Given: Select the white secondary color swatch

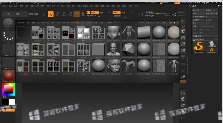Looking at the screenshot, I should pyautogui.click(x=12, y=102).
